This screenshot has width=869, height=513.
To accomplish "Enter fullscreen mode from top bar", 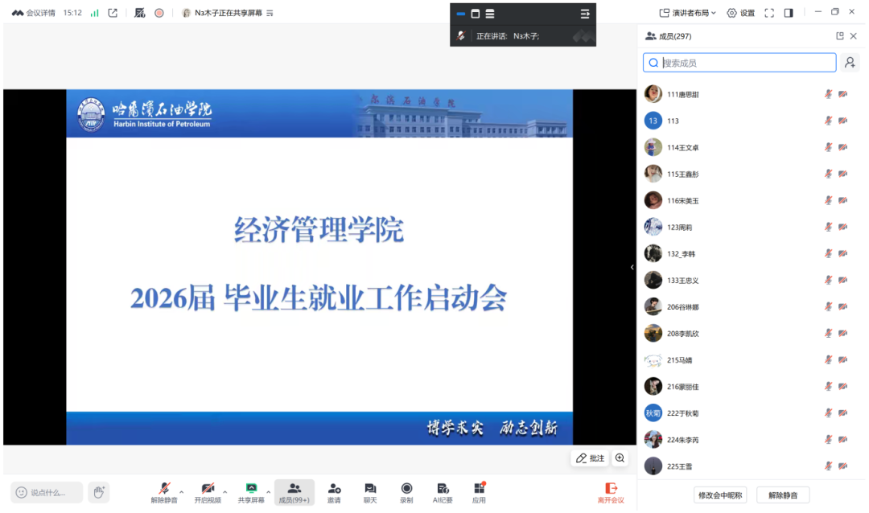I will (769, 13).
